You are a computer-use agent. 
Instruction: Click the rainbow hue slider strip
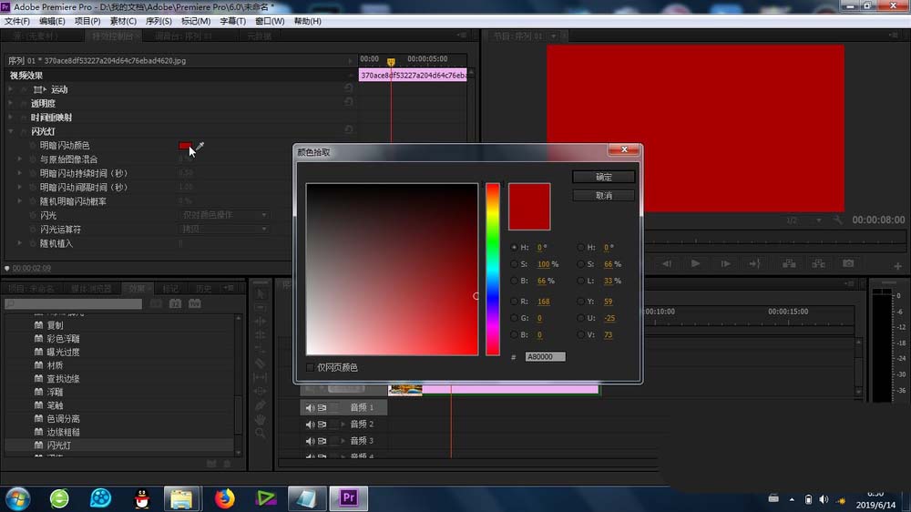point(493,269)
